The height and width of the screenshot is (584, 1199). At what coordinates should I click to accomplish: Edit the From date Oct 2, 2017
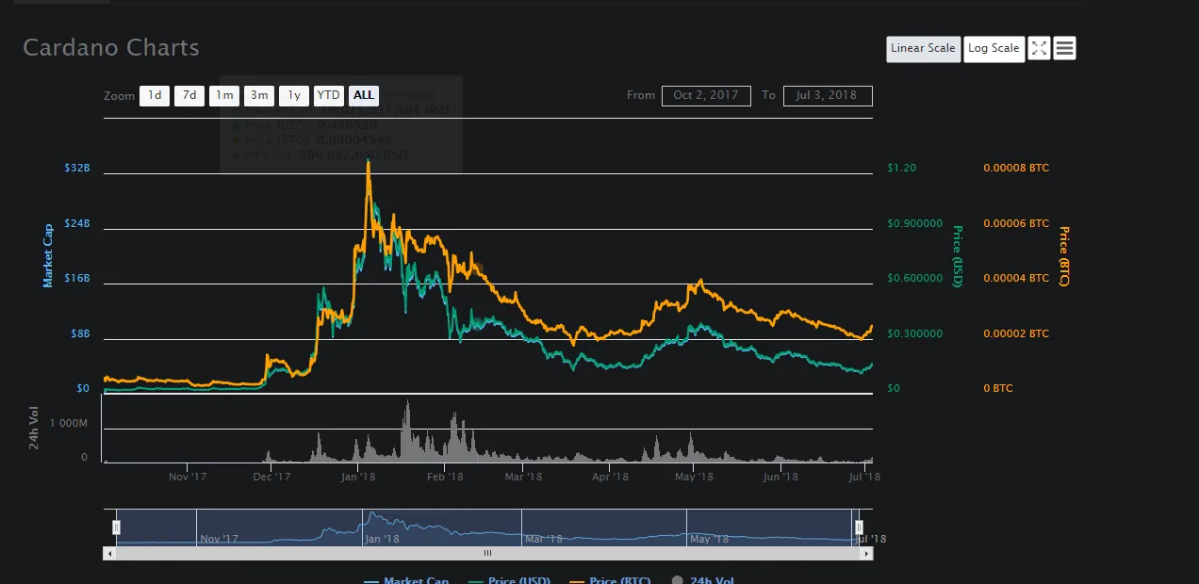point(707,95)
